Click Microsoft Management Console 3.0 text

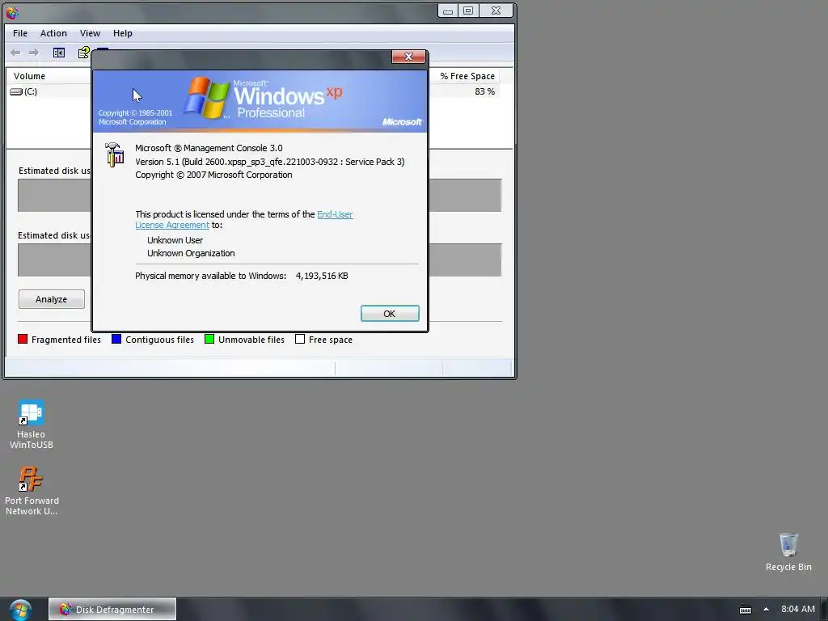209,149
